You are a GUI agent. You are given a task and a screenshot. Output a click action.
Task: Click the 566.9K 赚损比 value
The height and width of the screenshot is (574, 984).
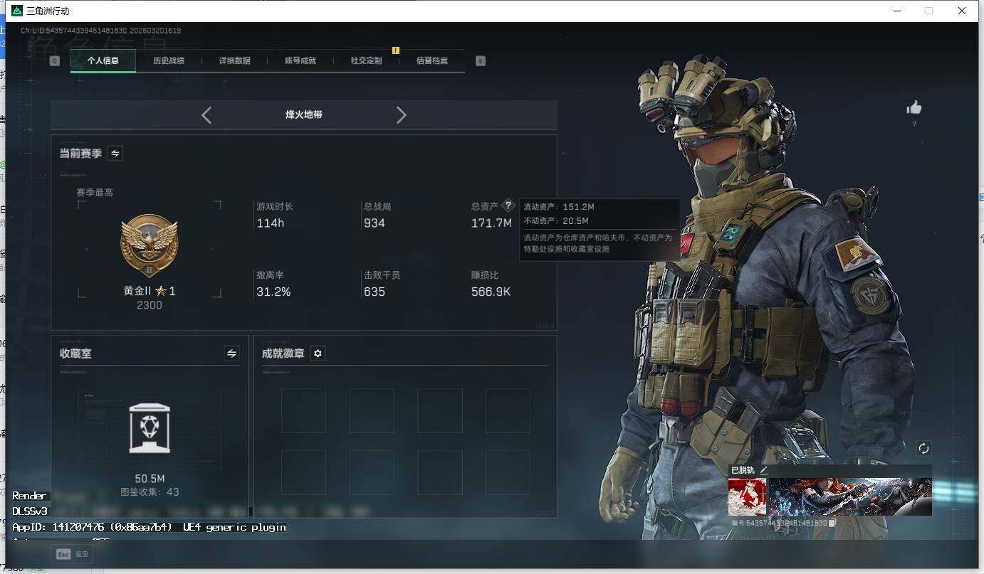coord(491,292)
